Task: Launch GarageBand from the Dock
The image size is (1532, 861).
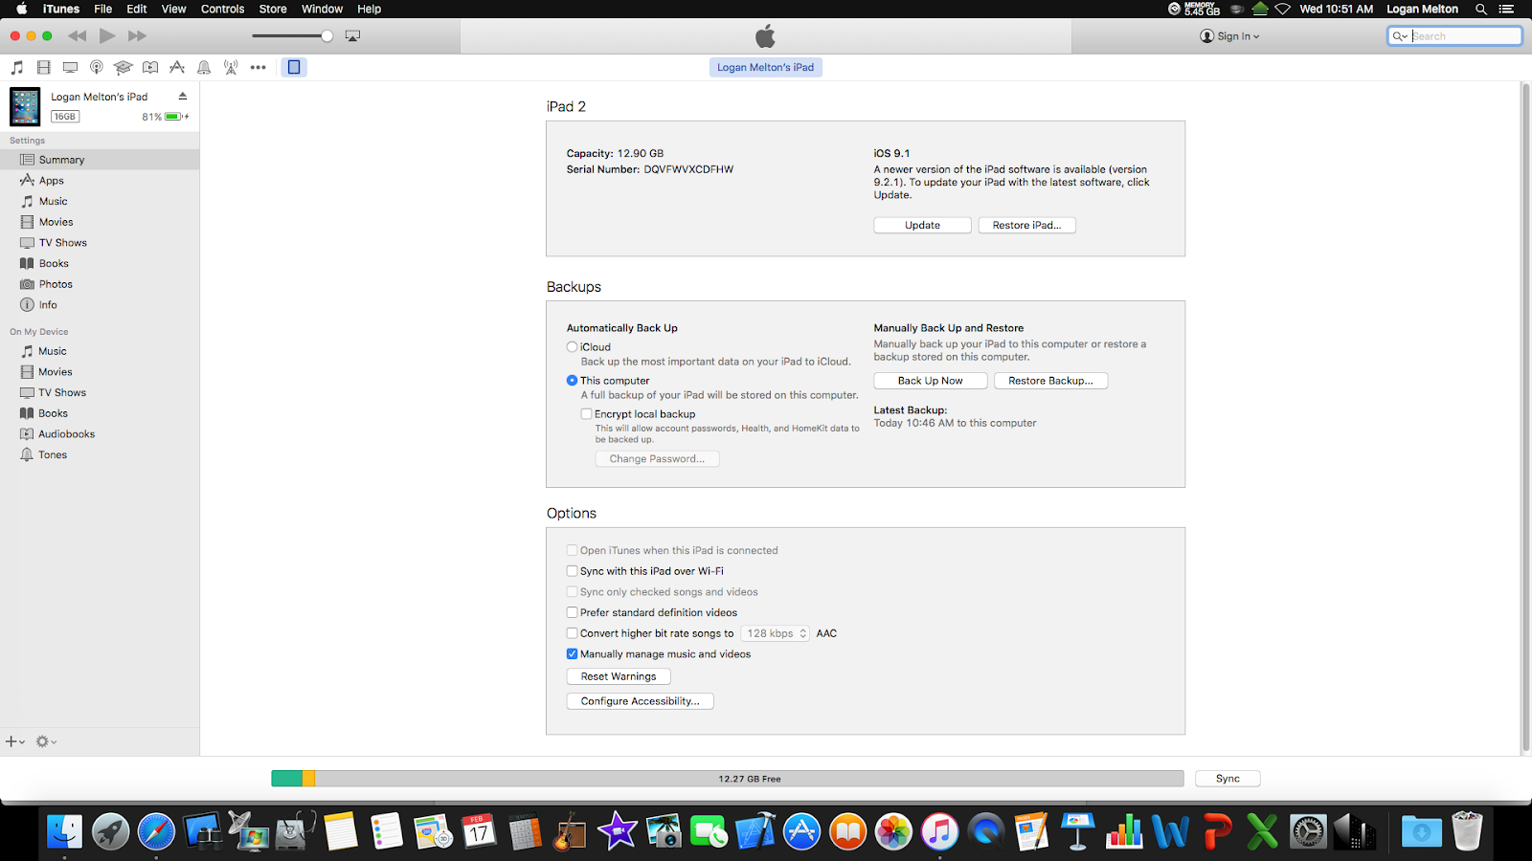Action: click(x=571, y=831)
